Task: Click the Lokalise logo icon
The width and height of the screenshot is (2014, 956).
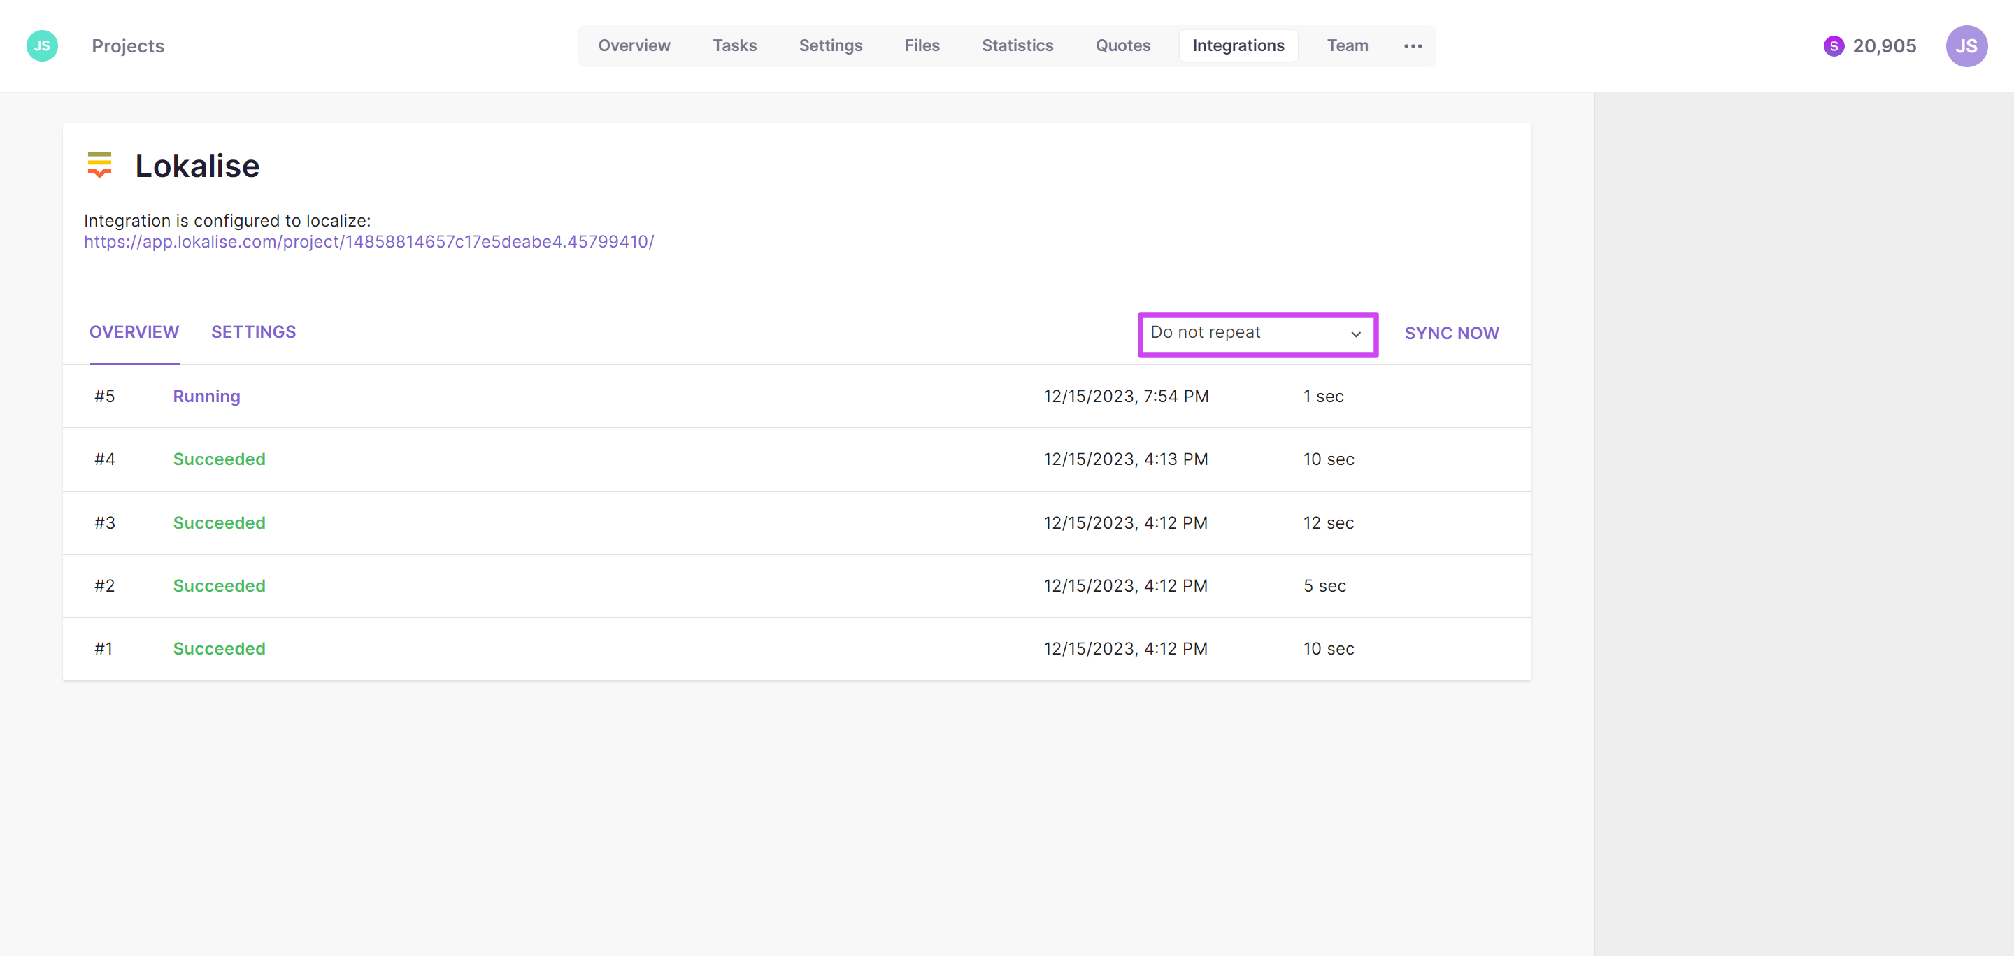Action: [99, 165]
